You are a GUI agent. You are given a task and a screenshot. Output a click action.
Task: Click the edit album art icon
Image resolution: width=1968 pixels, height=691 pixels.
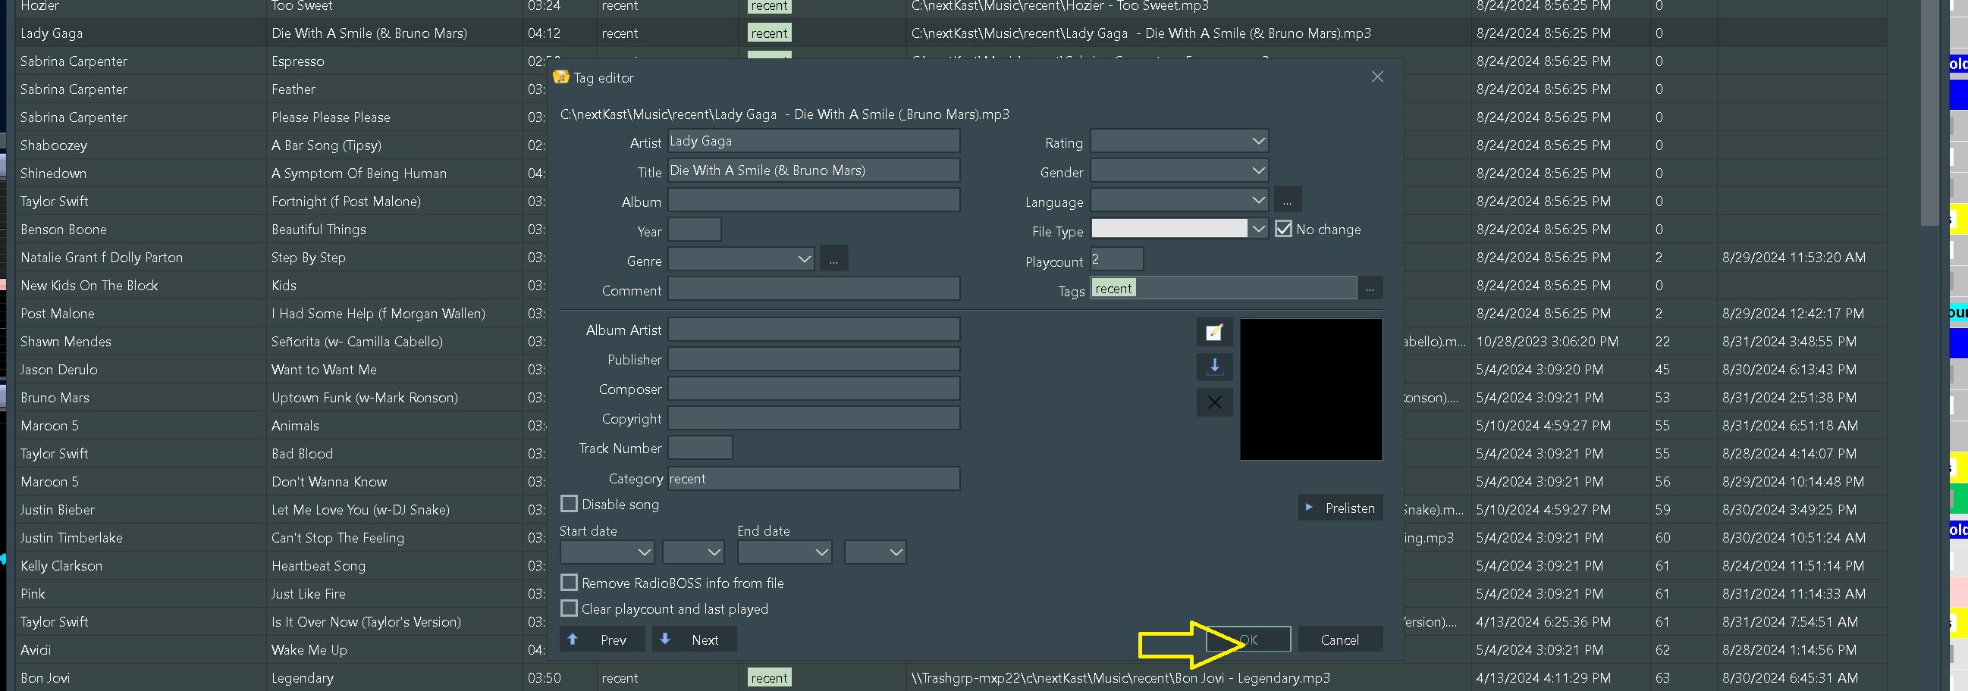point(1214,332)
